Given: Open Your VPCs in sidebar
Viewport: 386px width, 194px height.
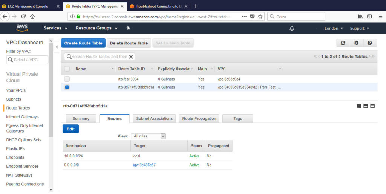Looking at the screenshot, I should coord(16,90).
